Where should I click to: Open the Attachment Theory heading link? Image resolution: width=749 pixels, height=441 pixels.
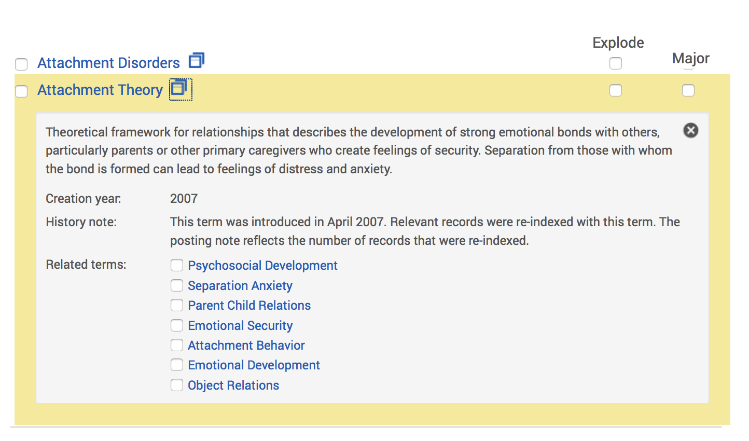pyautogui.click(x=100, y=90)
